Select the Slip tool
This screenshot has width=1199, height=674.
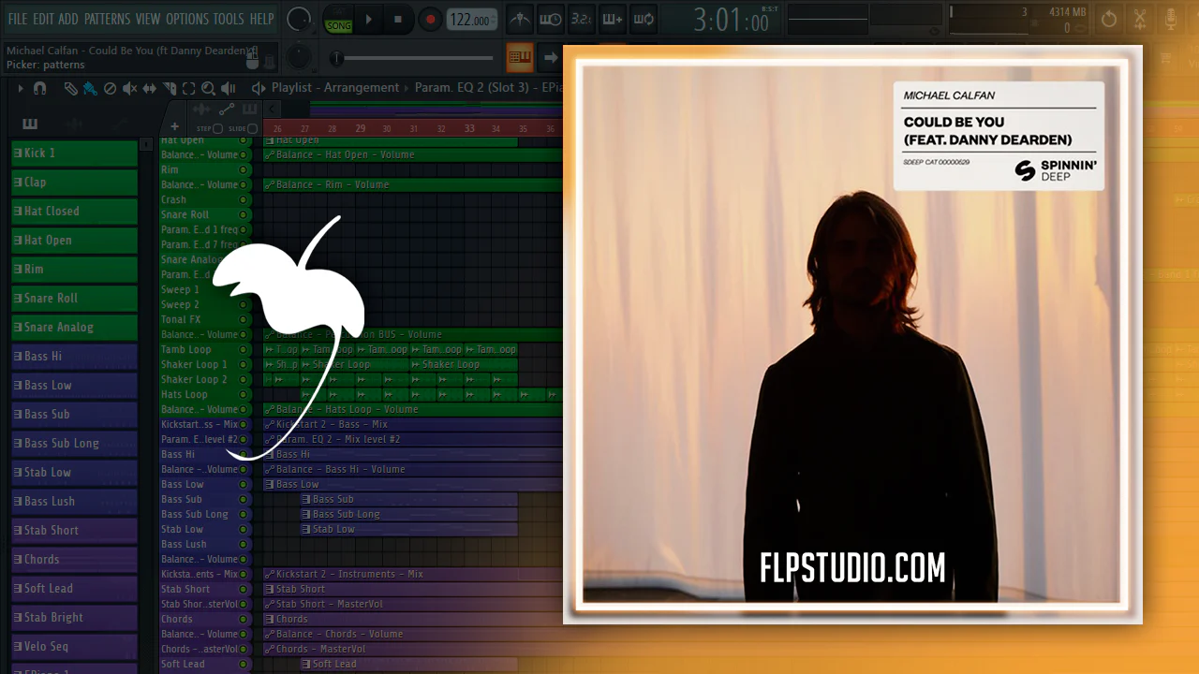[x=149, y=88]
